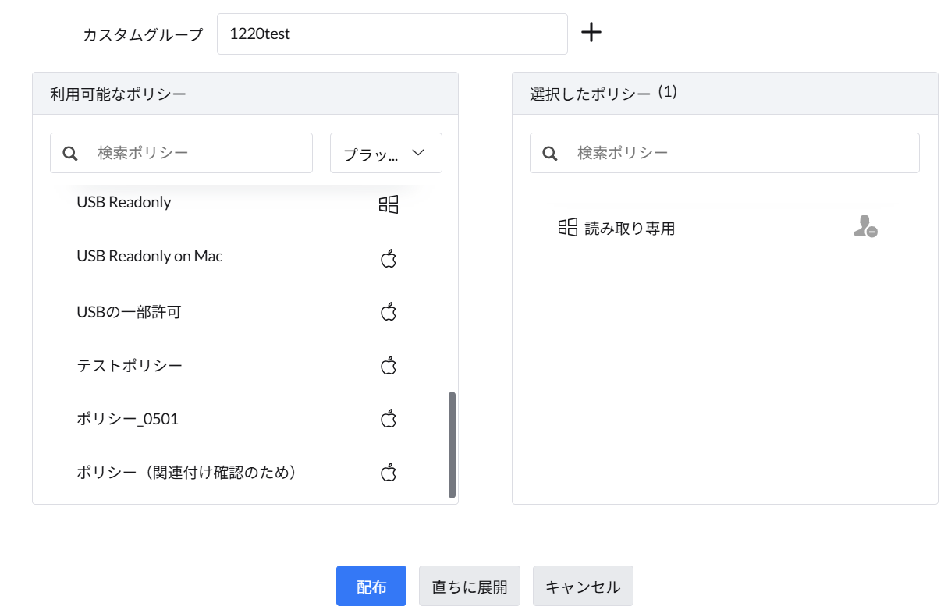Click the search icon in selected policies
This screenshot has height=610, width=944.
(550, 154)
